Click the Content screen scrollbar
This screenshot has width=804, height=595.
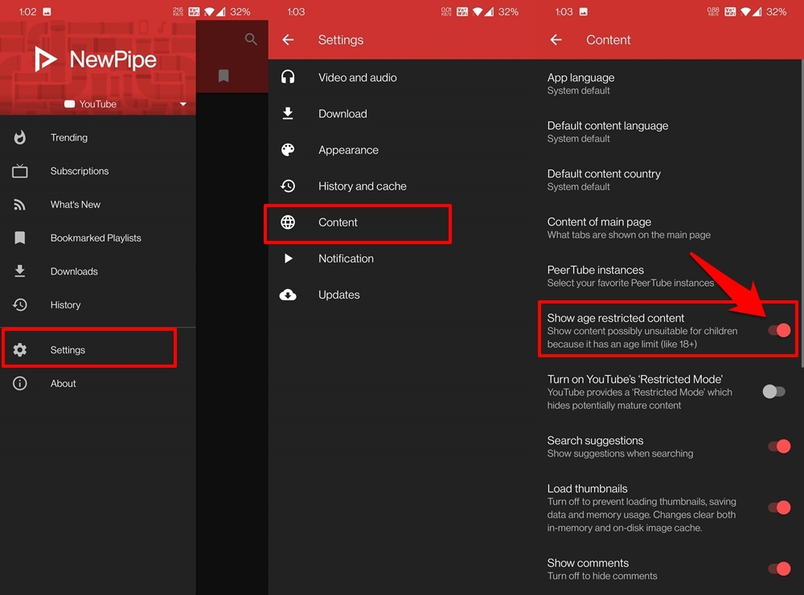click(802, 213)
